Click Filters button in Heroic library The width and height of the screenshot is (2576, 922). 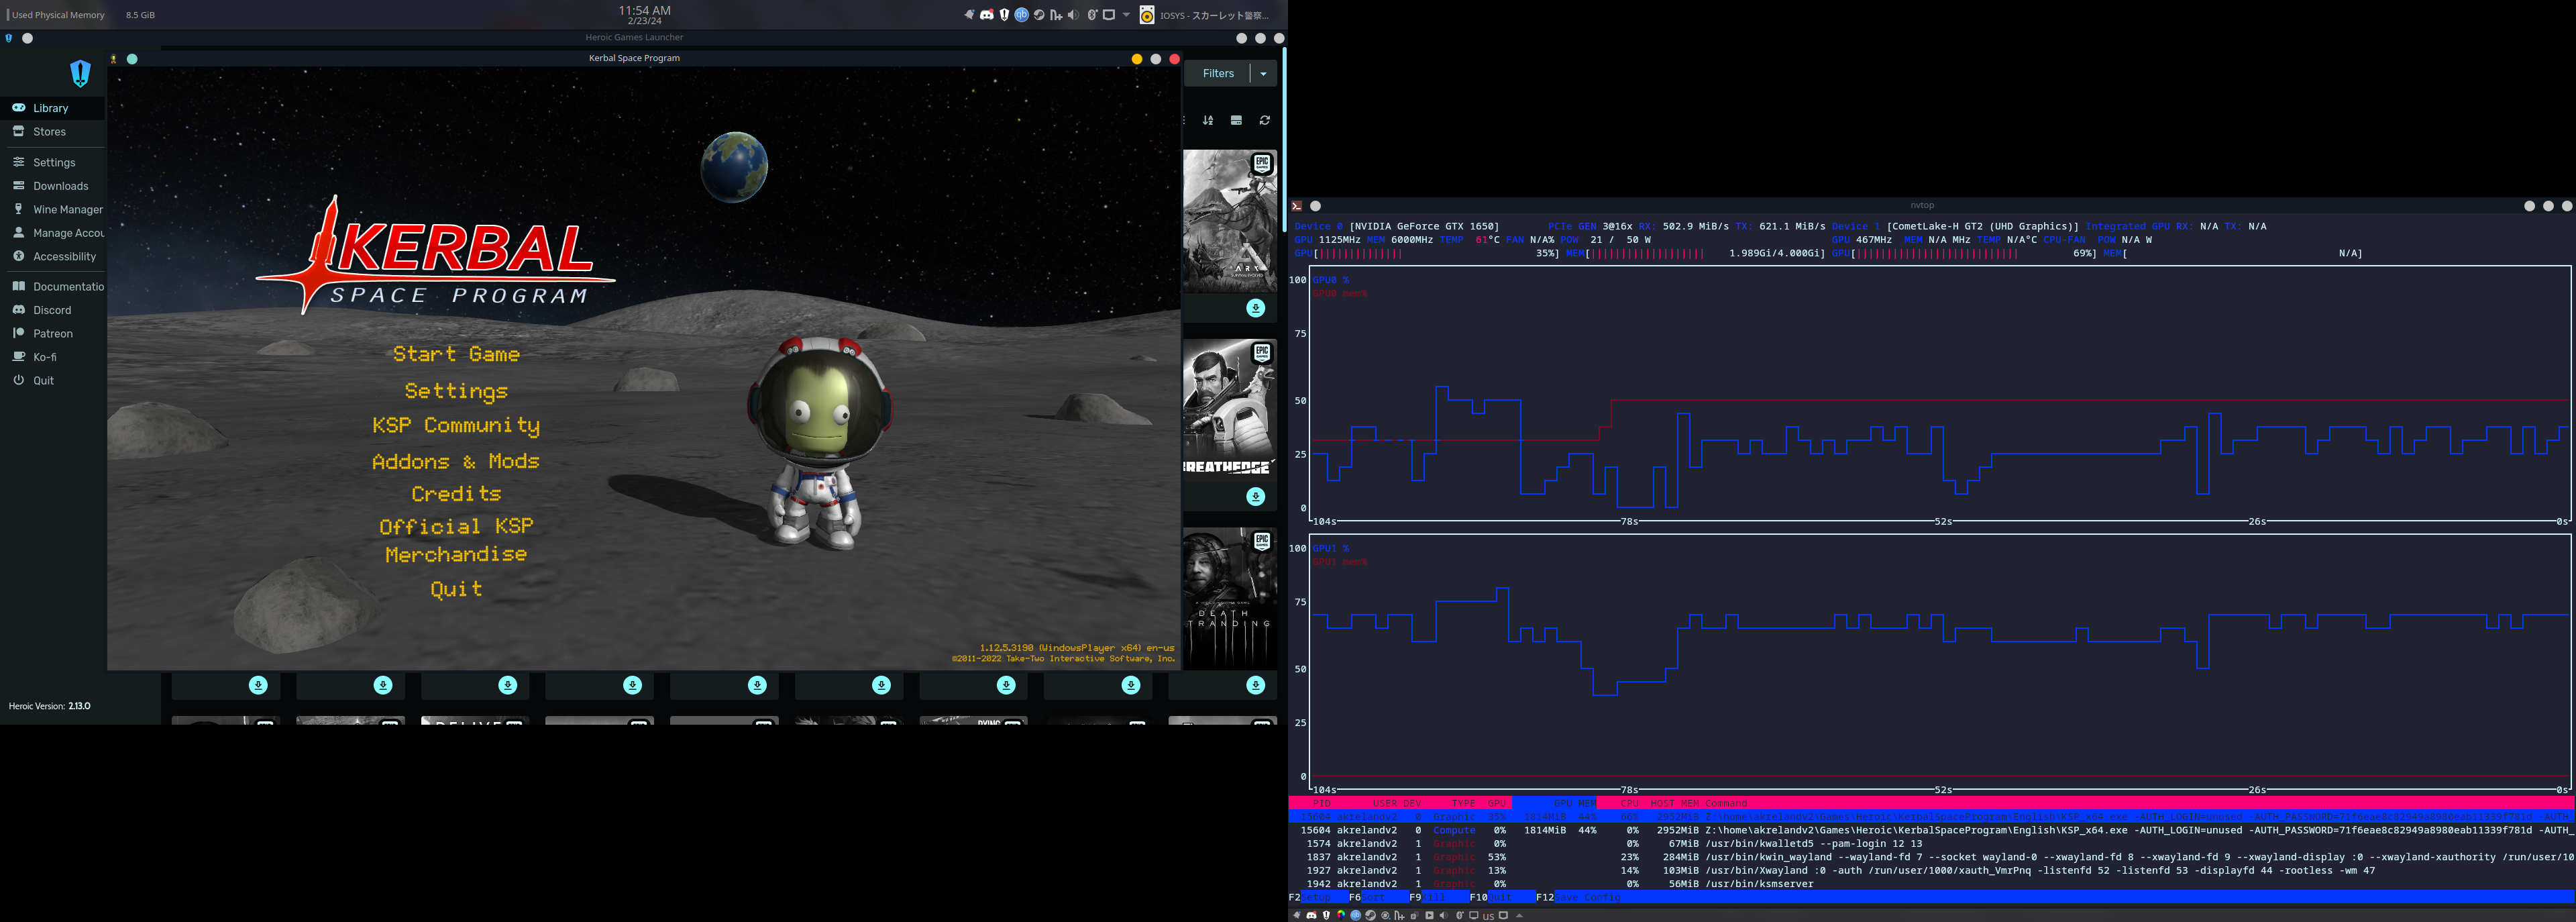point(1218,73)
